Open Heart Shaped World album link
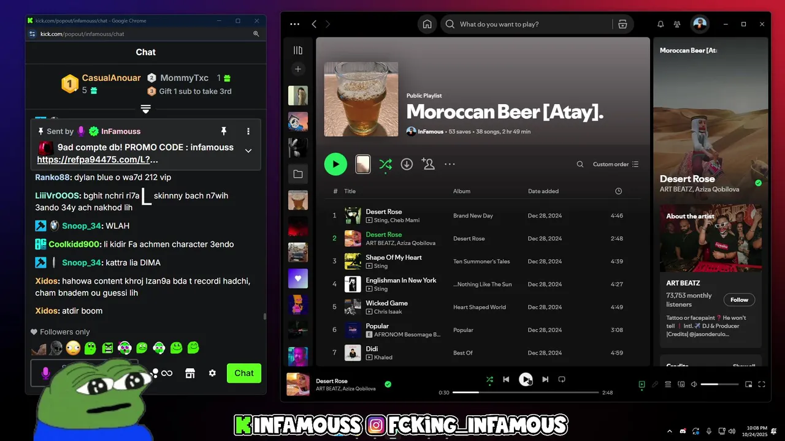785x441 pixels. click(x=480, y=307)
